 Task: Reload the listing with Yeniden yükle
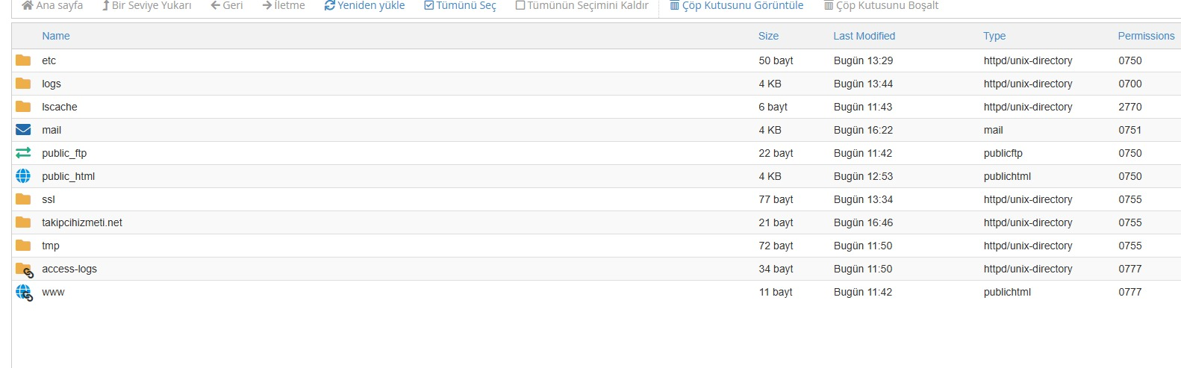[x=364, y=5]
